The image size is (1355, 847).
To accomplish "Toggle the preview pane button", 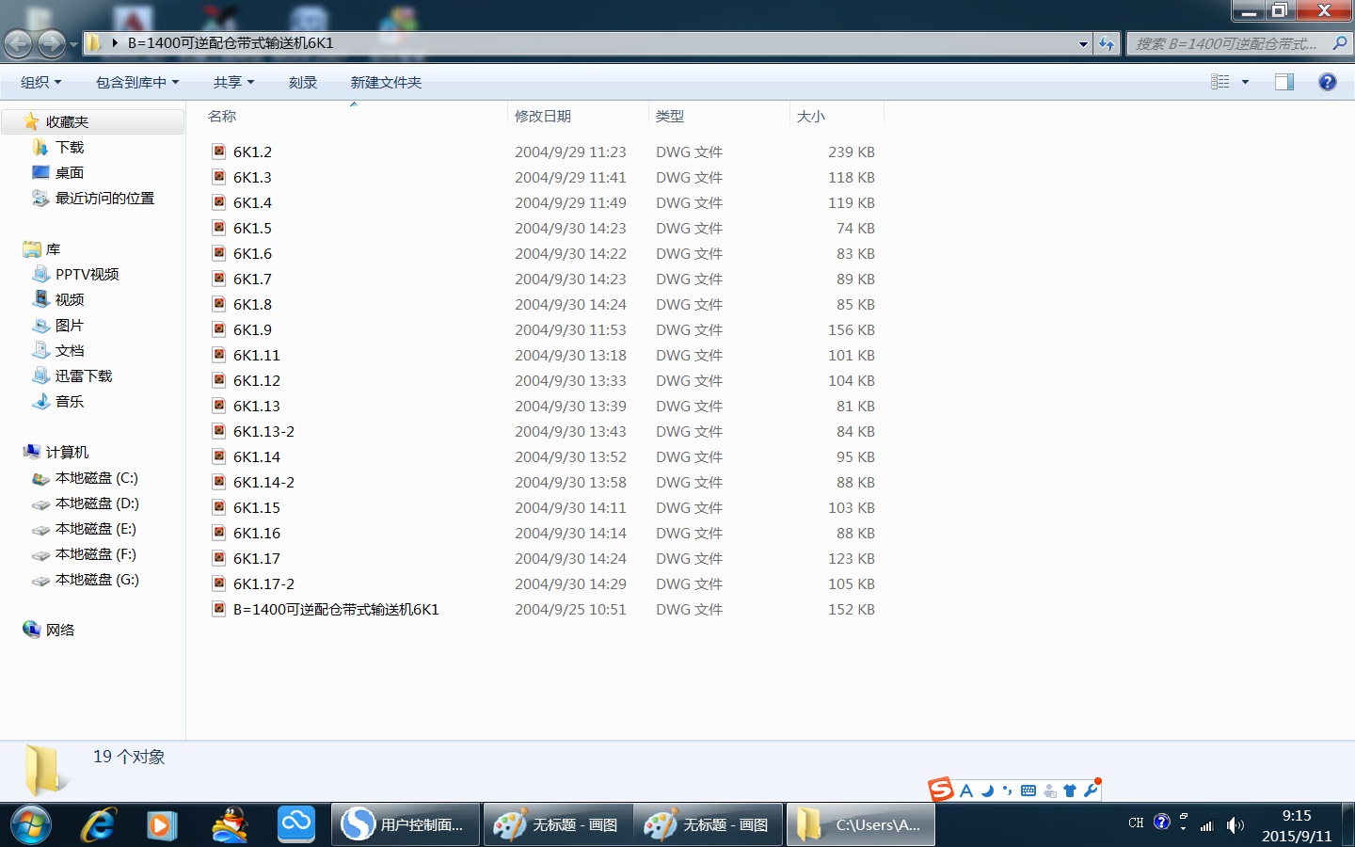I will 1284,82.
